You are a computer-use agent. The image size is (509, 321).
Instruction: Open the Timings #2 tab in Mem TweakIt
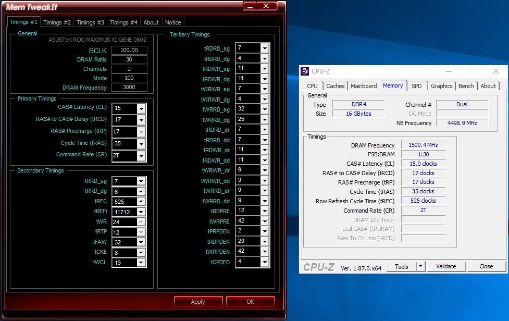57,22
